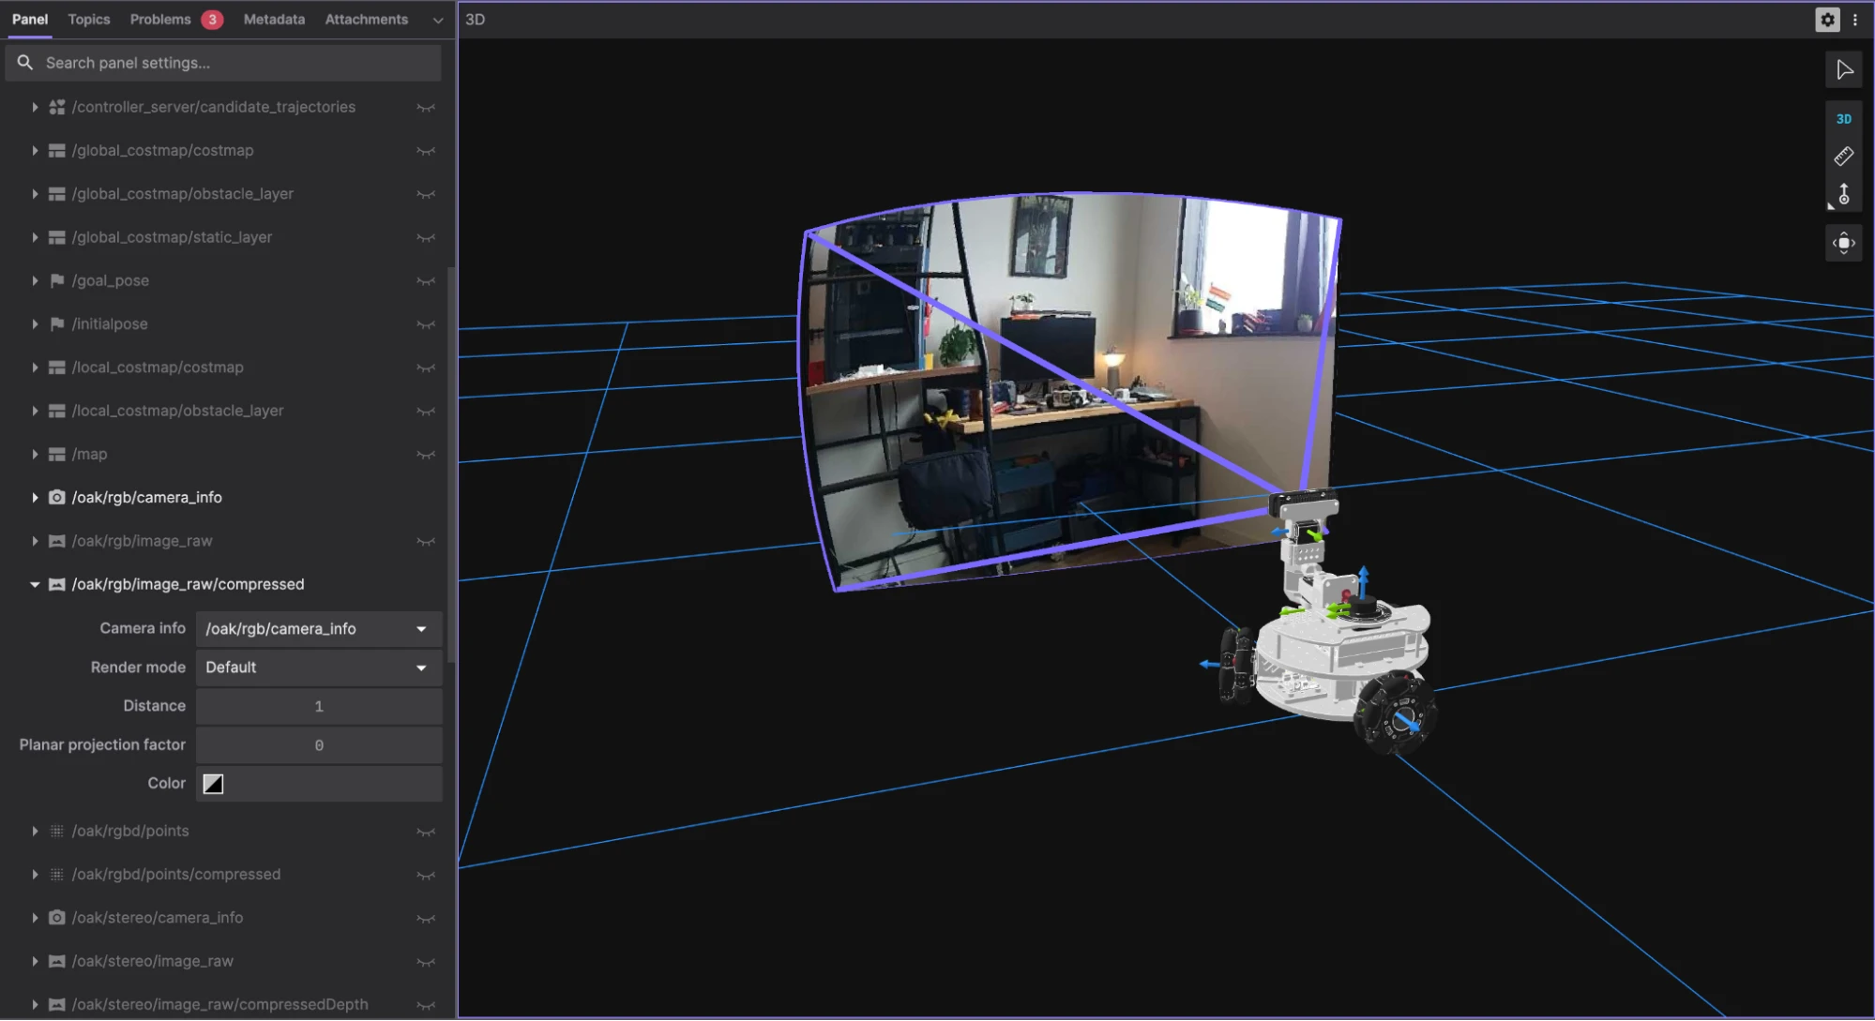Image resolution: width=1875 pixels, height=1021 pixels.
Task: Click the /local_costmap/obstacle_layer grid icon
Action: [57, 411]
